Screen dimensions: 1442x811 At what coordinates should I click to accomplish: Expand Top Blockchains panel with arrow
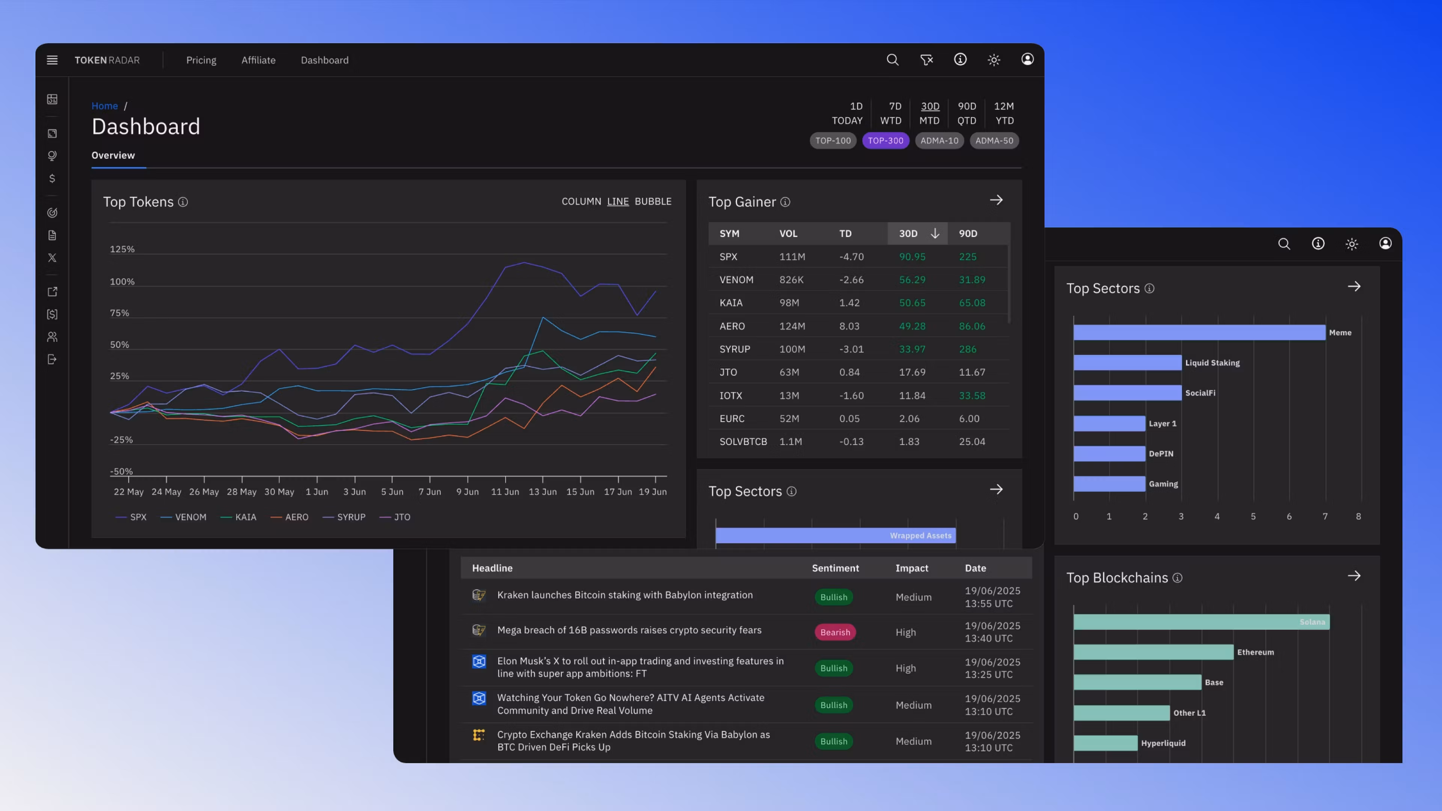[1353, 576]
